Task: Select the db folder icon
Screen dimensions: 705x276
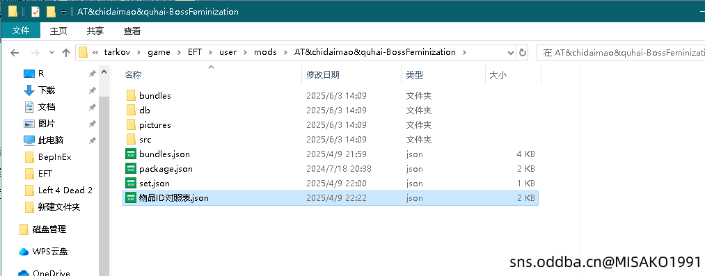Action: [131, 110]
